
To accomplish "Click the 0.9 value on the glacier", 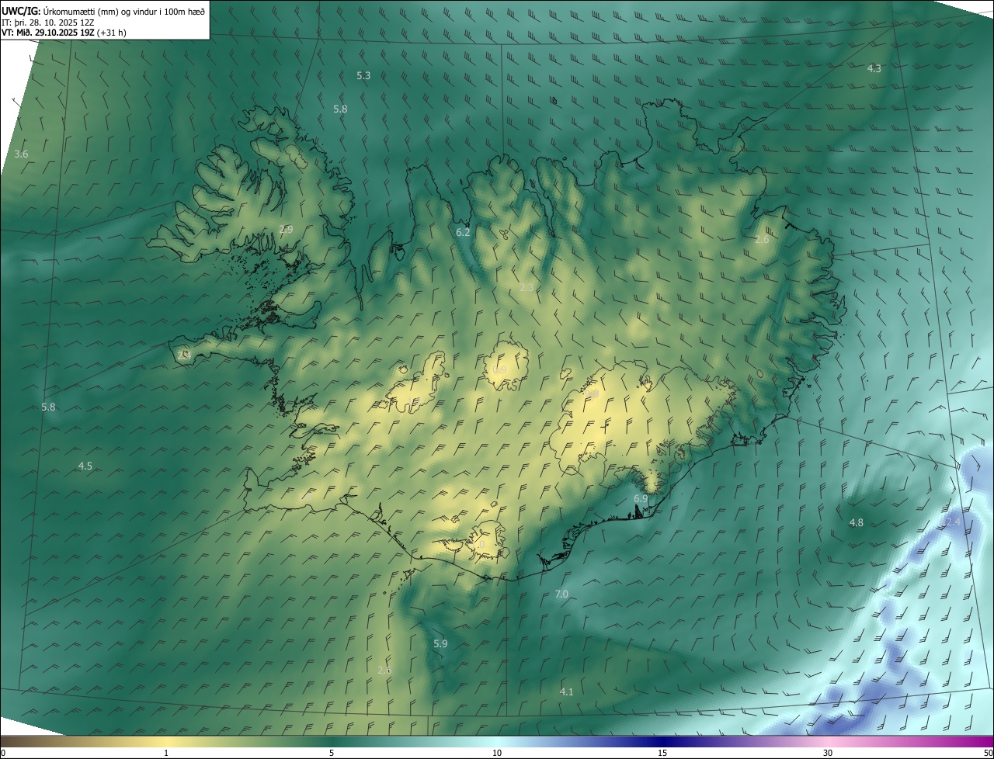I will [499, 370].
